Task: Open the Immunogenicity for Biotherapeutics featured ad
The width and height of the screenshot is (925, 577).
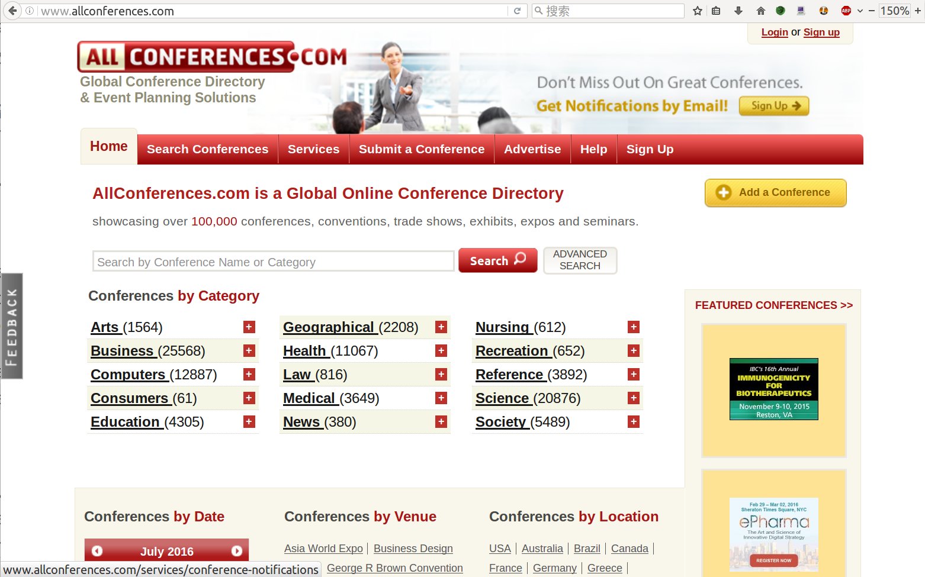Action: 773,389
